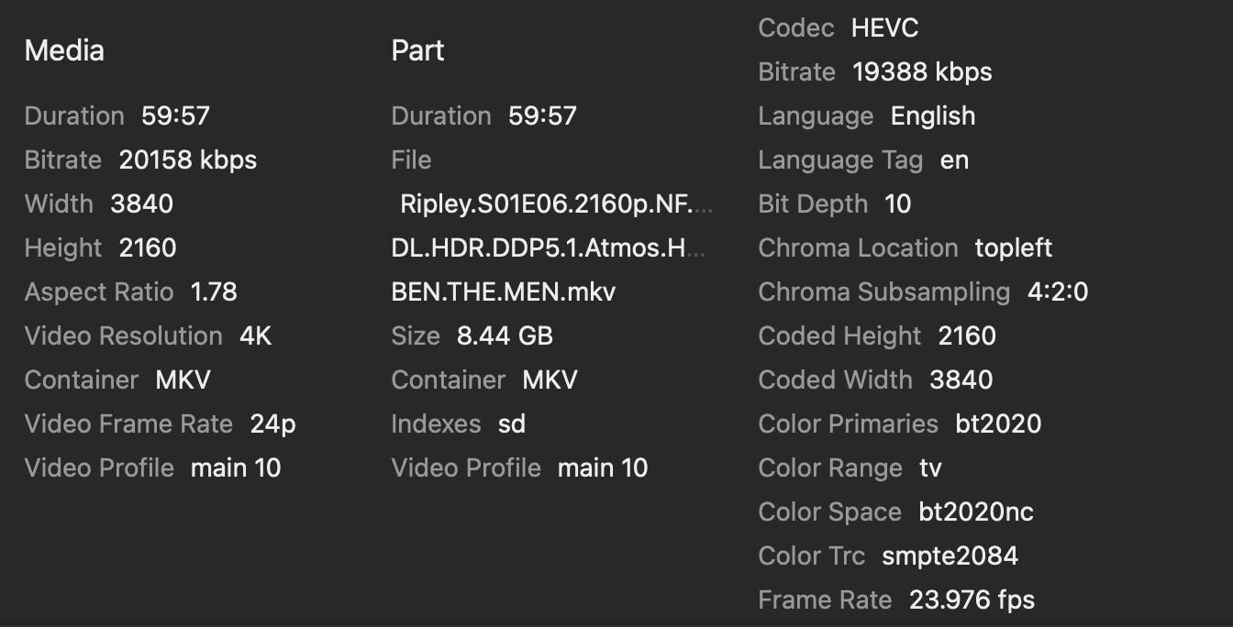
Task: Click the Aspect Ratio 1.78 value
Action: 214,291
